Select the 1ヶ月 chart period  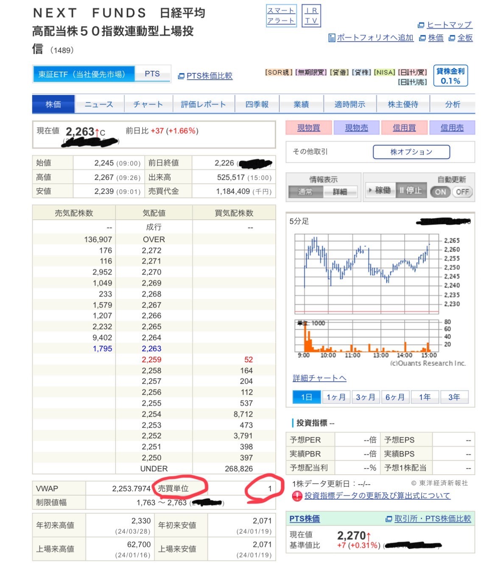point(336,397)
